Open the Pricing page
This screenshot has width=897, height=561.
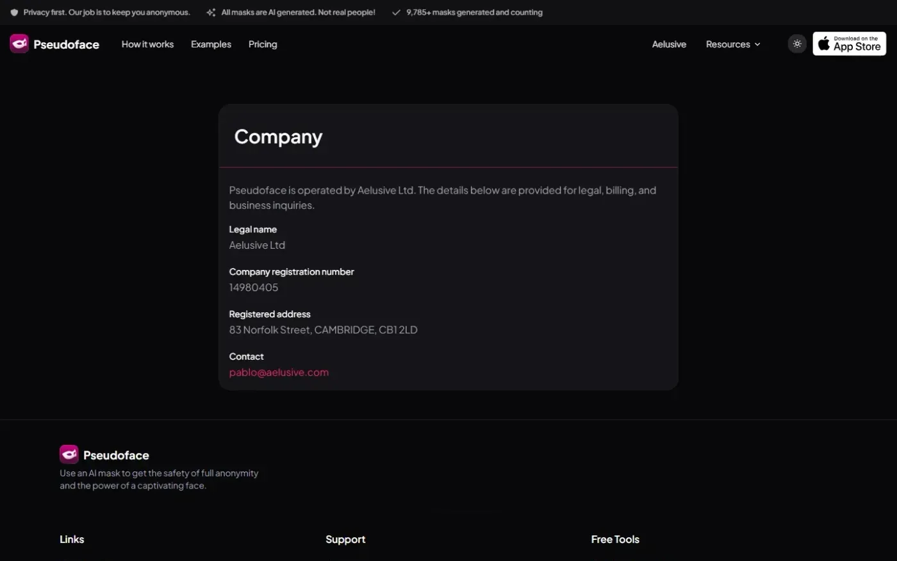pyautogui.click(x=263, y=44)
